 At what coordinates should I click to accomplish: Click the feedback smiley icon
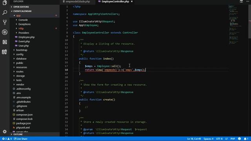point(239,139)
